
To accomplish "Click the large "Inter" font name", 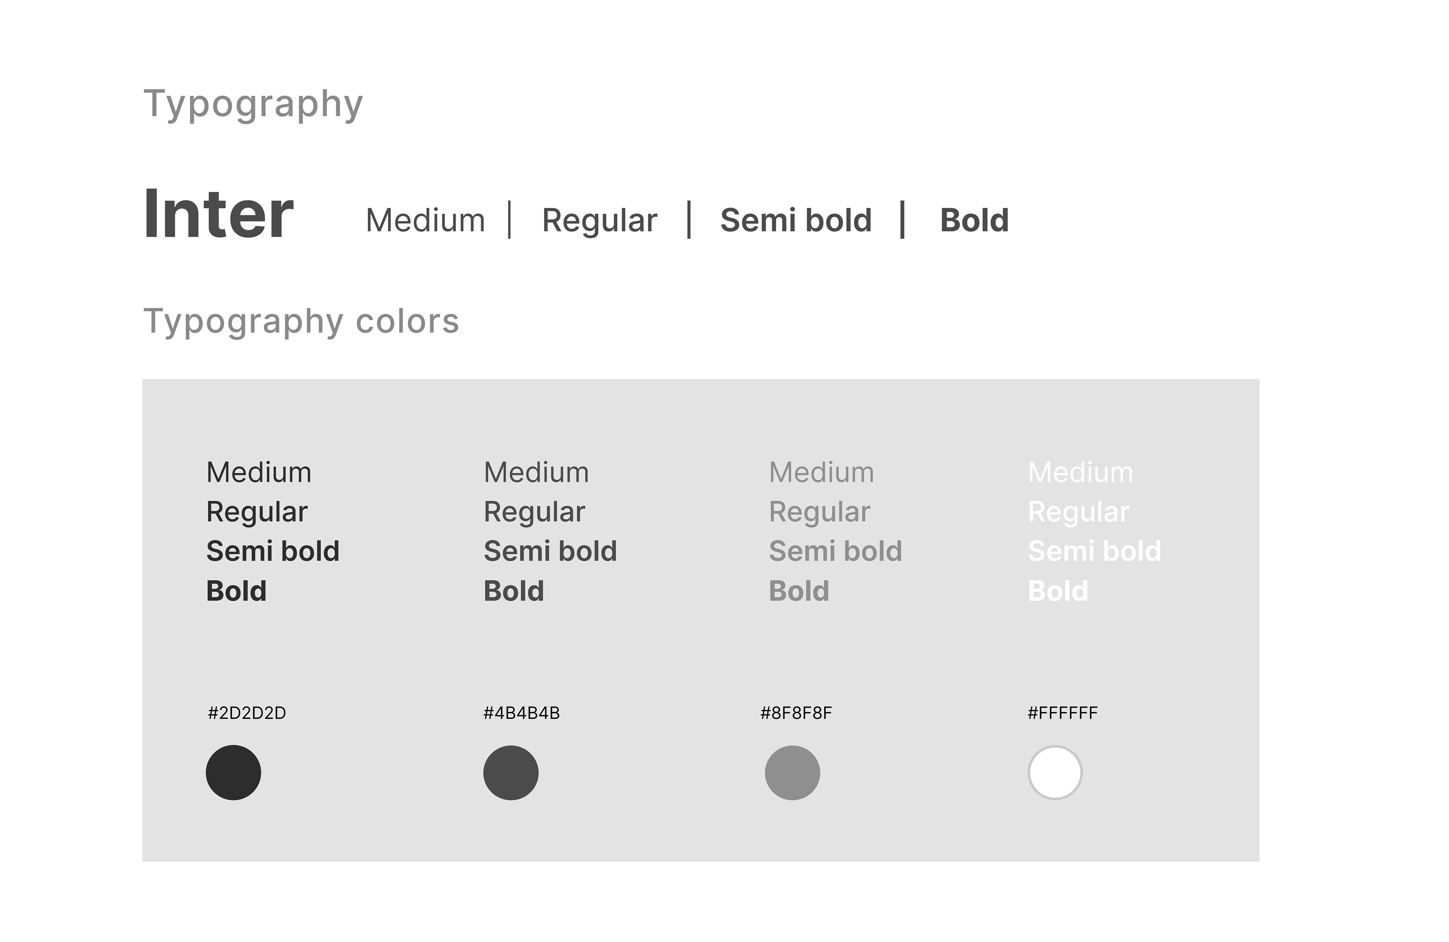I will click(x=218, y=214).
